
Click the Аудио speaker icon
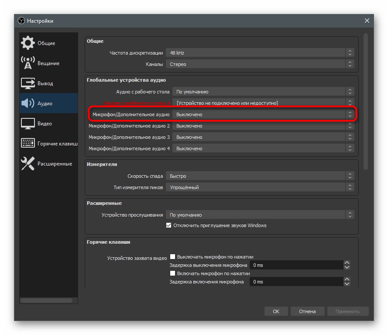(28, 104)
